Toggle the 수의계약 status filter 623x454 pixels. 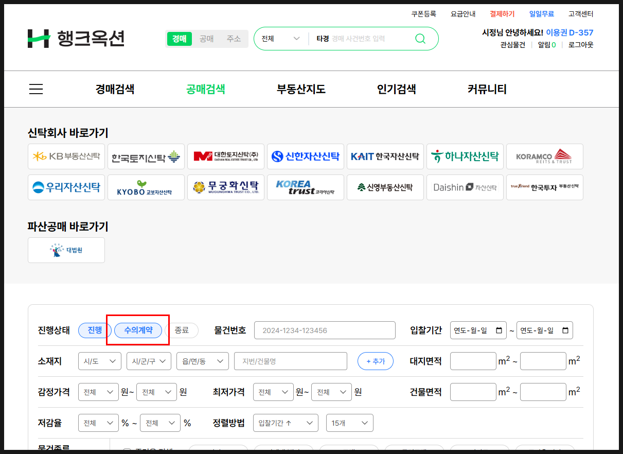pyautogui.click(x=138, y=330)
